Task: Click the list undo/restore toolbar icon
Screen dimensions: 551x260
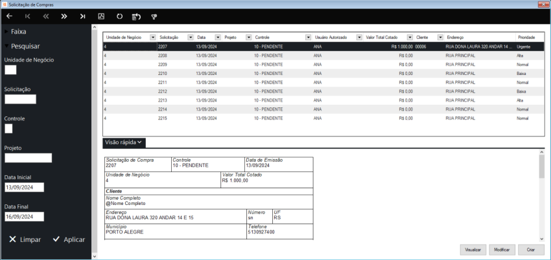Action: click(x=136, y=16)
